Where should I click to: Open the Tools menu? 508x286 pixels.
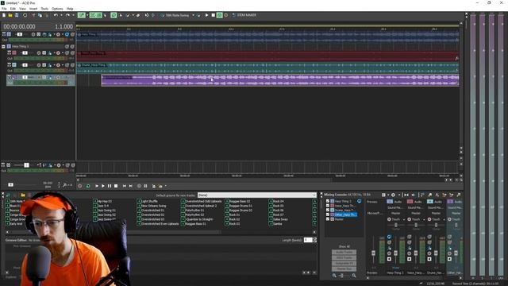44,9
